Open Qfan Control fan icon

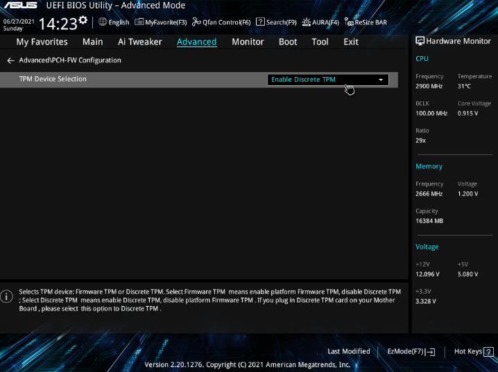click(196, 22)
